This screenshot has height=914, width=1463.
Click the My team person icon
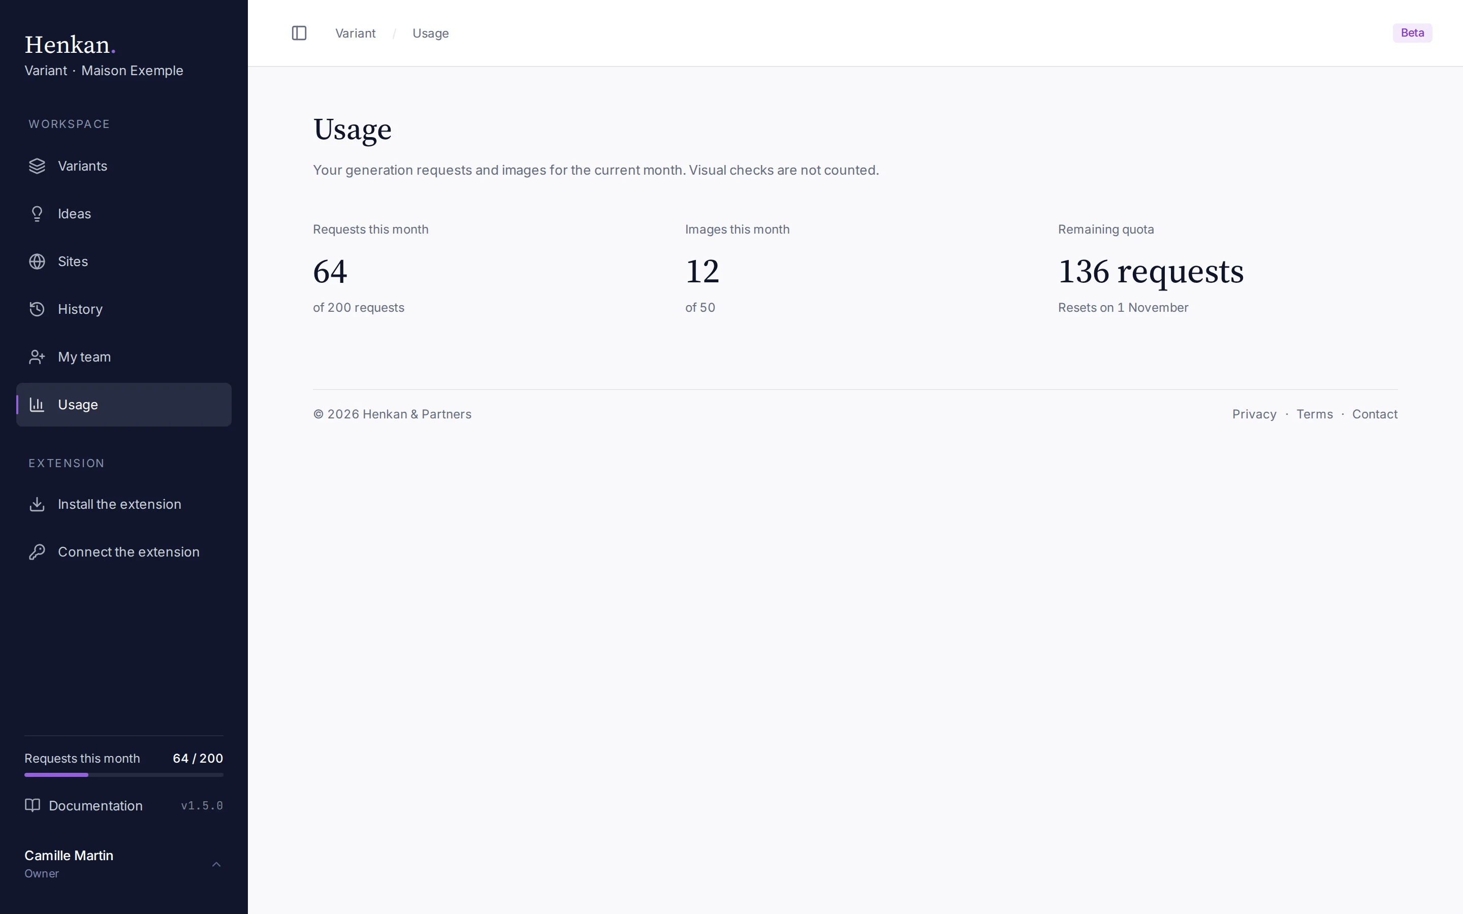(x=37, y=357)
